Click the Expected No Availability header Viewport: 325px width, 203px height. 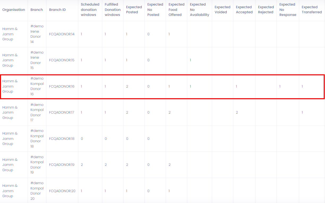click(199, 10)
